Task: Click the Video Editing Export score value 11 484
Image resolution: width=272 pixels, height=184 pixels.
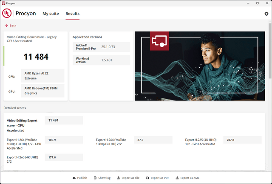Action: pos(54,121)
